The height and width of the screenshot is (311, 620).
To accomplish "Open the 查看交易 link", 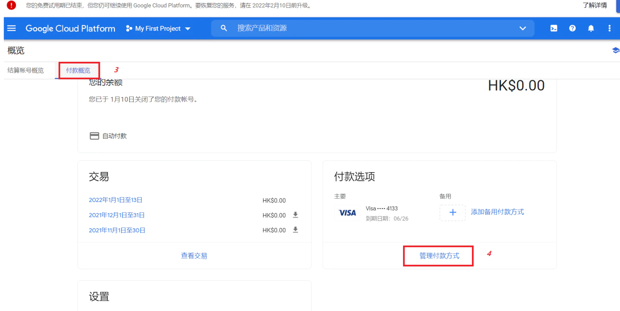I will point(194,256).
